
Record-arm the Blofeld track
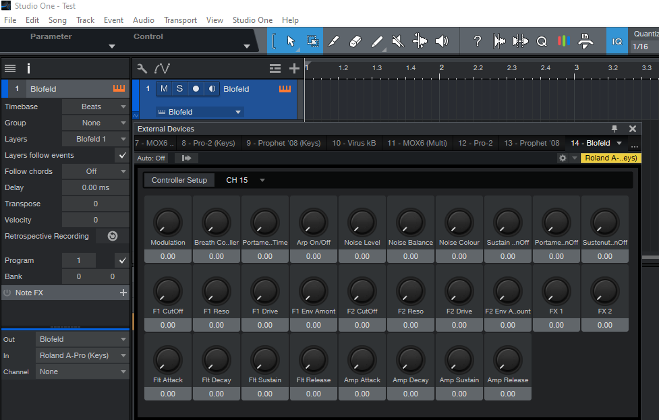(x=196, y=88)
